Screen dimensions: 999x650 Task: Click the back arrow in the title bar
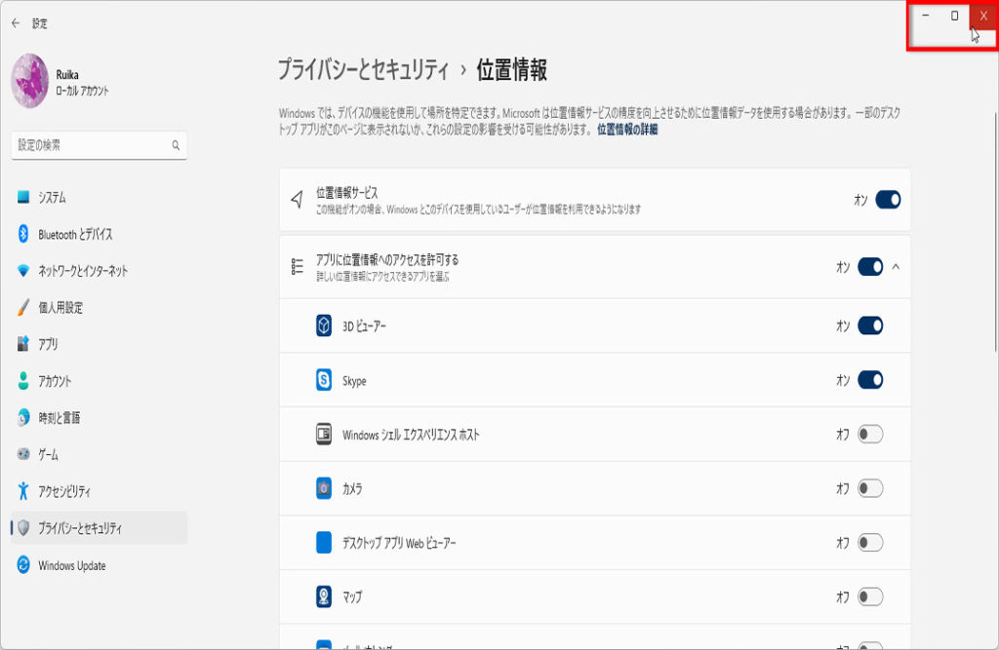click(x=15, y=23)
